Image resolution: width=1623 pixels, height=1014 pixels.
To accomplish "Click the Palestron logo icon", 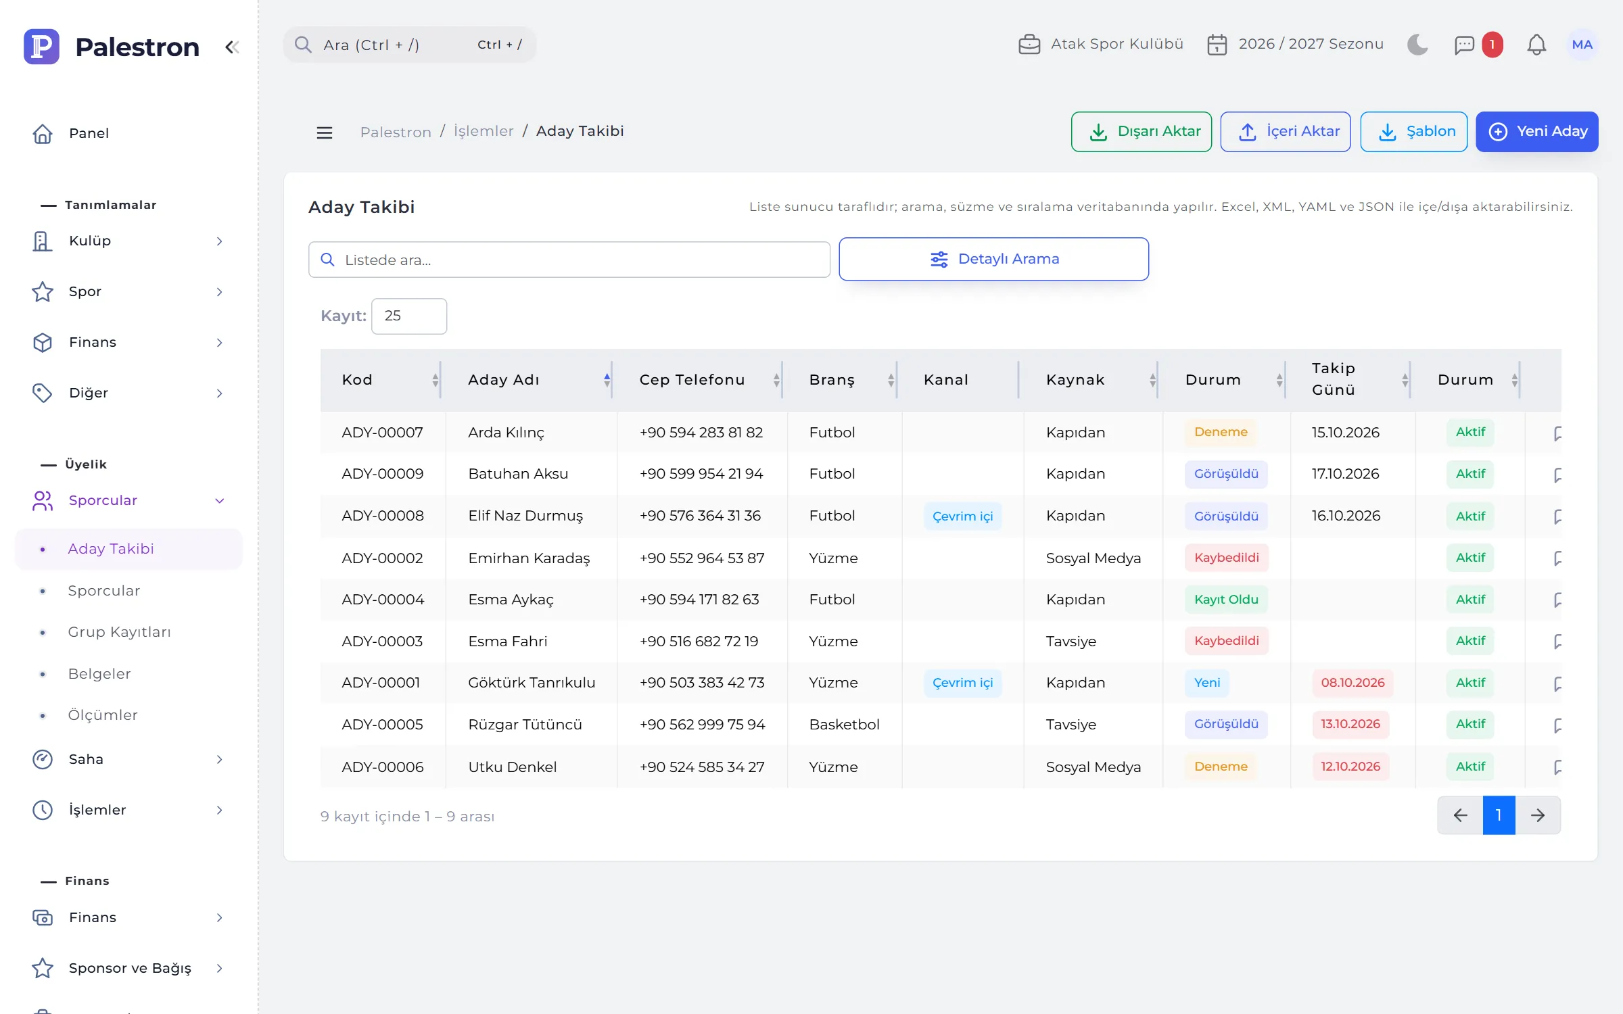I will pyautogui.click(x=41, y=47).
